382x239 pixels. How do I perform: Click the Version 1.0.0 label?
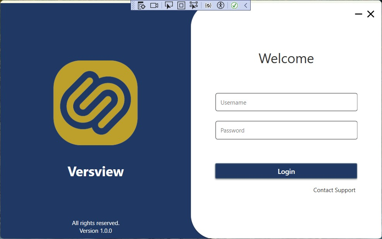point(96,231)
